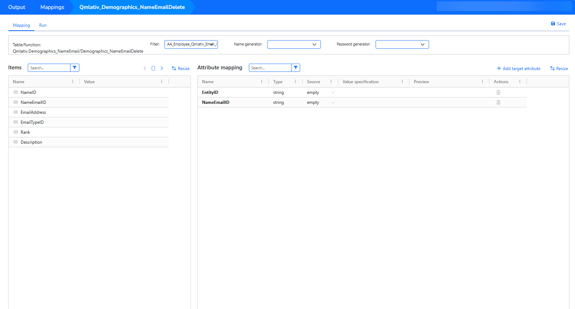
Task: Open Items Name column options menu
Action: 73,81
